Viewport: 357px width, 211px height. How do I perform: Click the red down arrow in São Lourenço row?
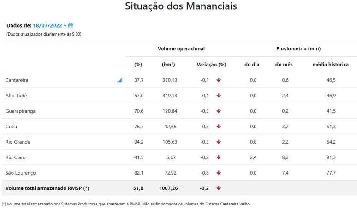(219, 173)
